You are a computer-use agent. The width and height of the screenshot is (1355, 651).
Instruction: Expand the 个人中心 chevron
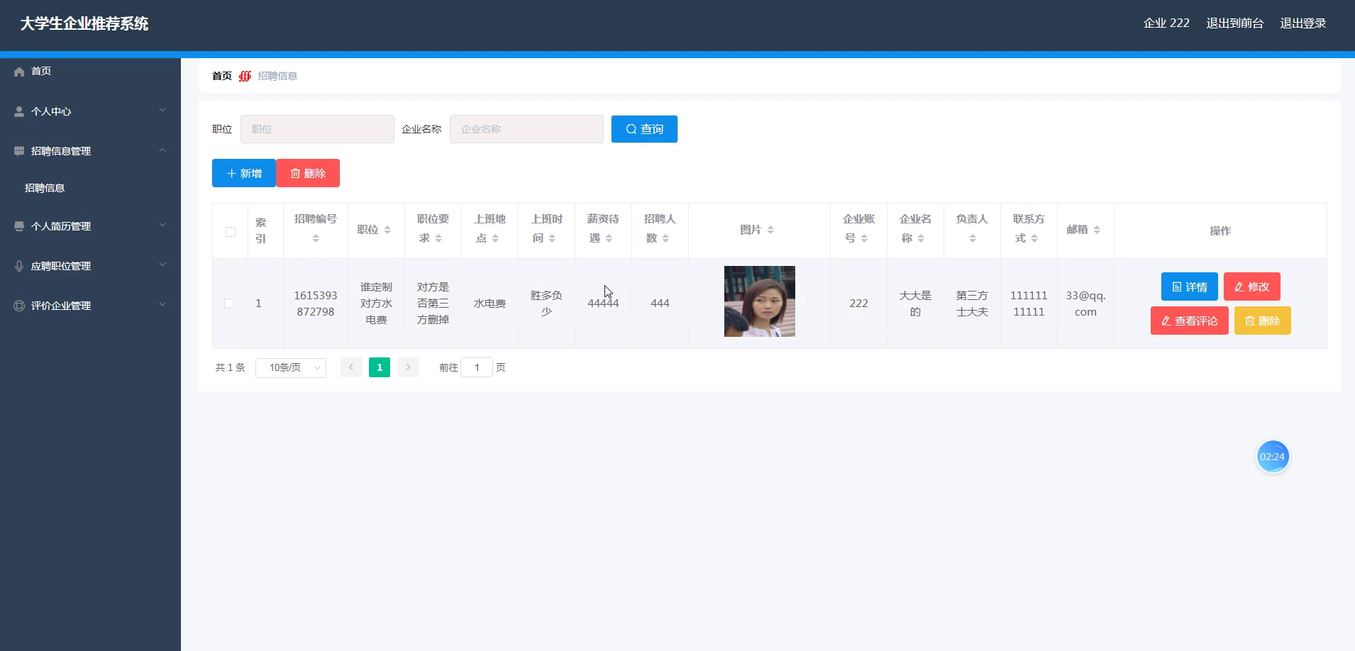tap(162, 110)
